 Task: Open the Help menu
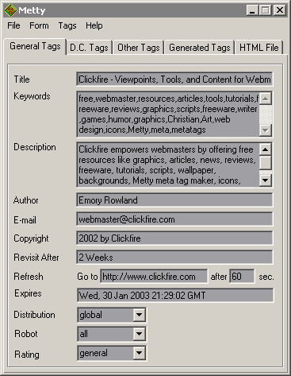94,25
